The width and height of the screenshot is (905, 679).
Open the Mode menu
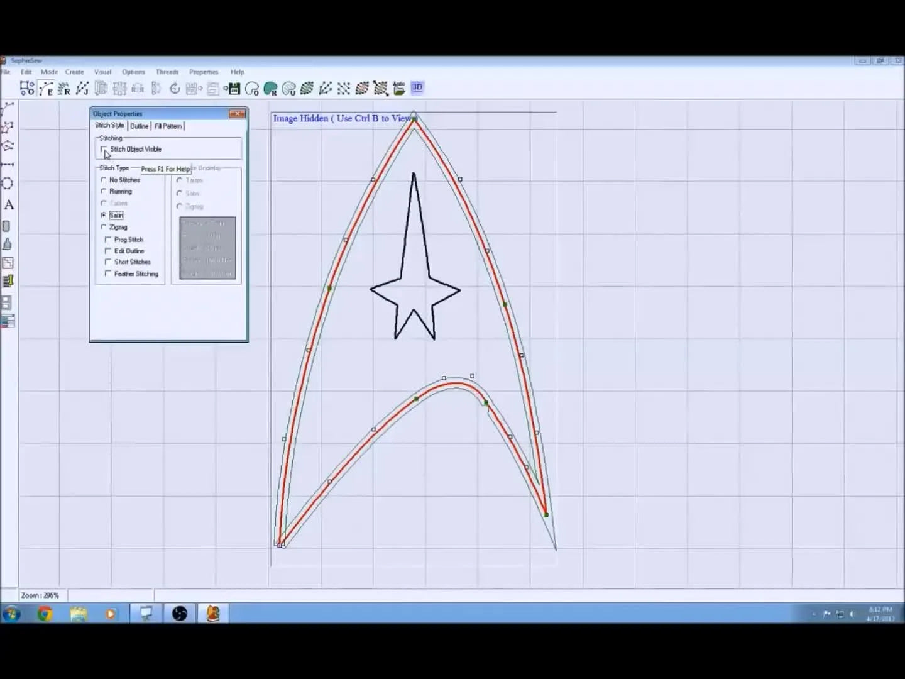click(49, 72)
